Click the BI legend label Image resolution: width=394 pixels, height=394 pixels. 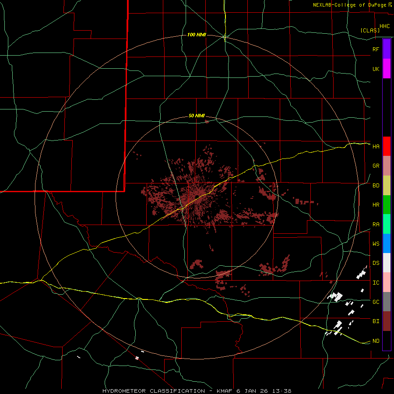(376, 321)
